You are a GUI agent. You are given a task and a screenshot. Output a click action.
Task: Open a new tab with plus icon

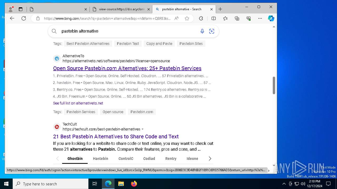(x=220, y=9)
